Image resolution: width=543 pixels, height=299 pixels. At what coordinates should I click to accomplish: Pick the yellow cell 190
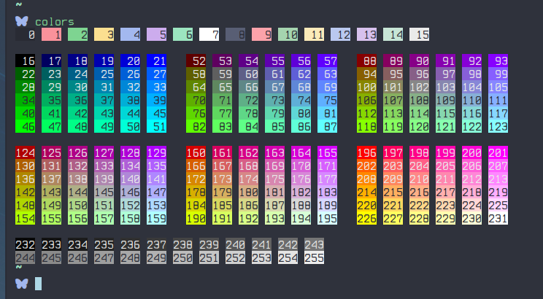click(x=196, y=218)
